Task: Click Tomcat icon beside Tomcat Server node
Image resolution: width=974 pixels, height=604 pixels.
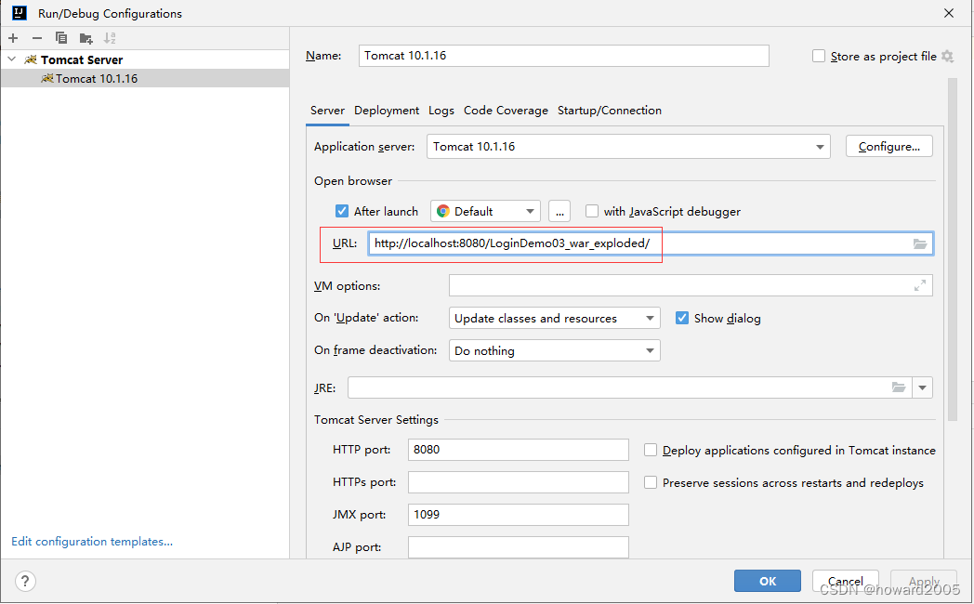Action: 31,59
